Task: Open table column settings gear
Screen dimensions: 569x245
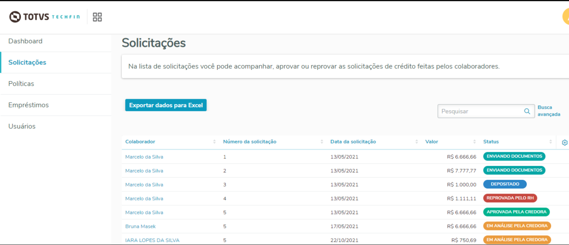Action: coord(565,143)
